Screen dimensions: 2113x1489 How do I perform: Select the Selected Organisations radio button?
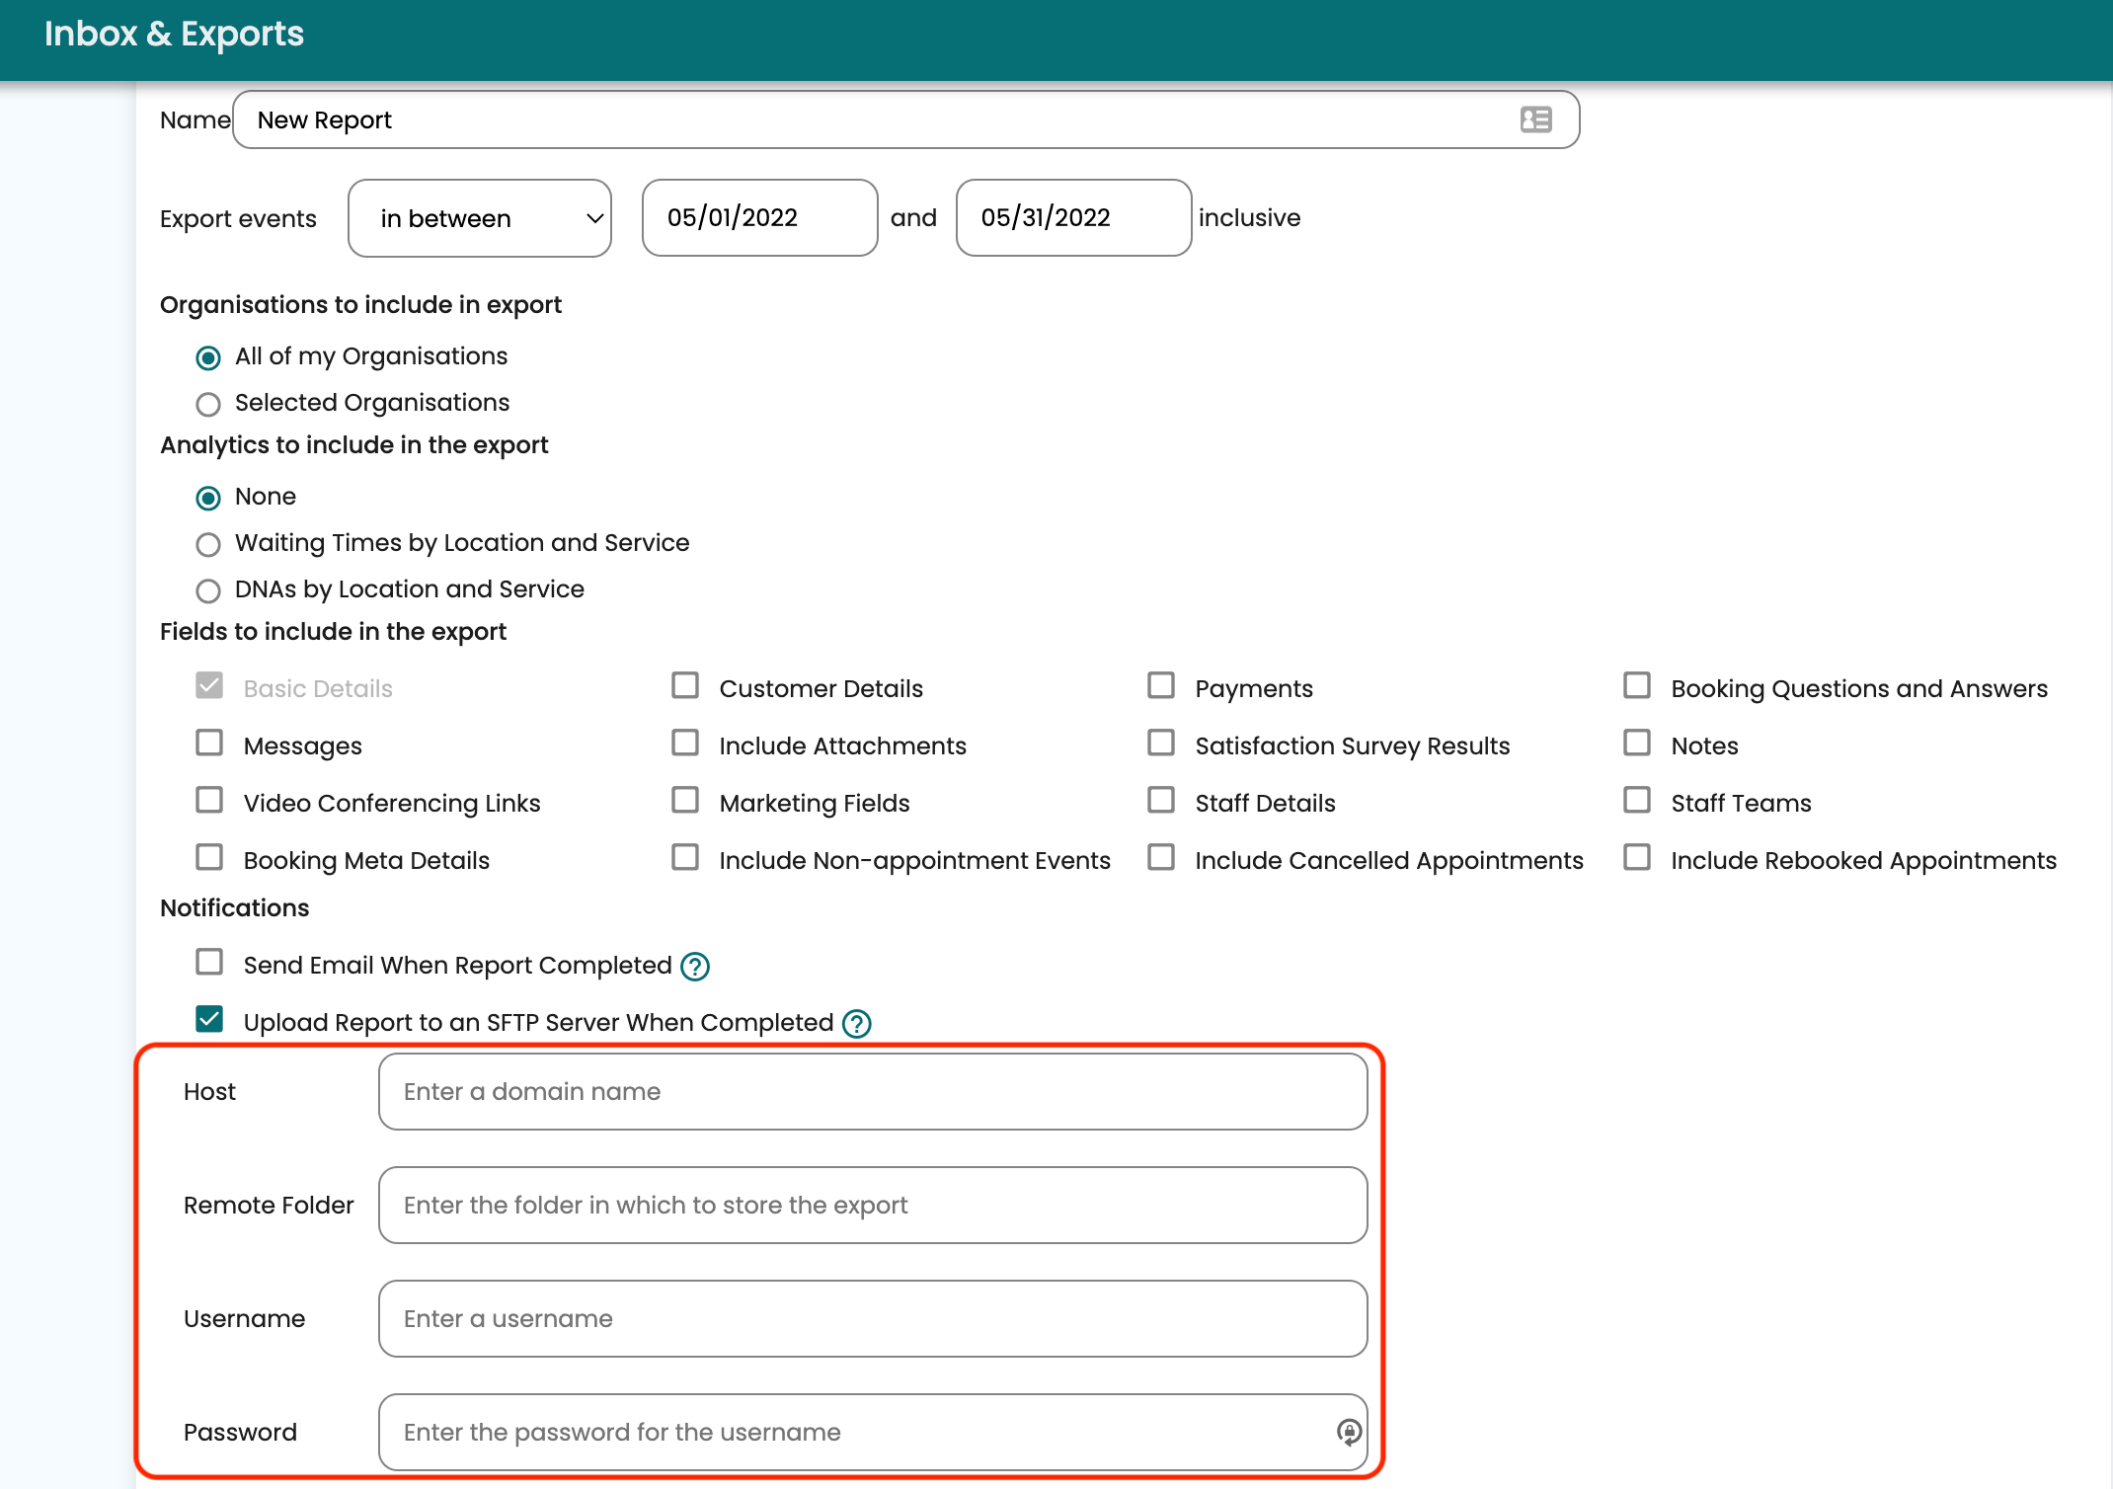coord(208,404)
